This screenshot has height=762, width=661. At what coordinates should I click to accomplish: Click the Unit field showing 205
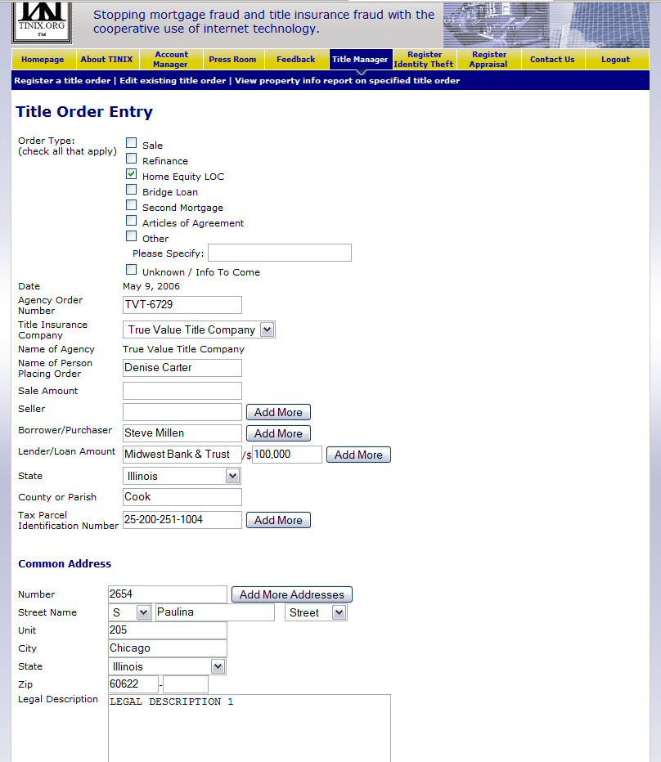(x=168, y=630)
